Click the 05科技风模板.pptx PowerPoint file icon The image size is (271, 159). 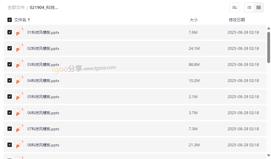pos(19,97)
